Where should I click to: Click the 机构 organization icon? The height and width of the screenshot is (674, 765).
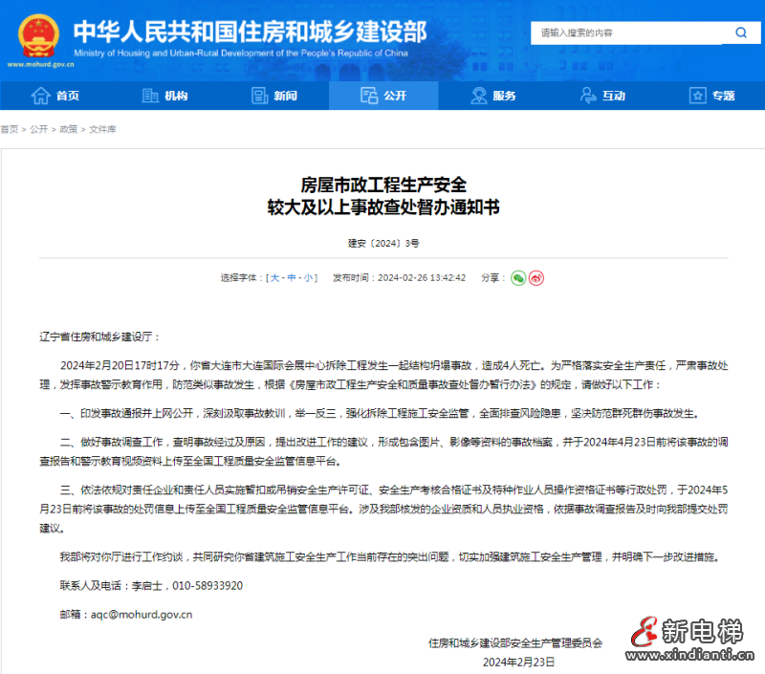[x=148, y=96]
